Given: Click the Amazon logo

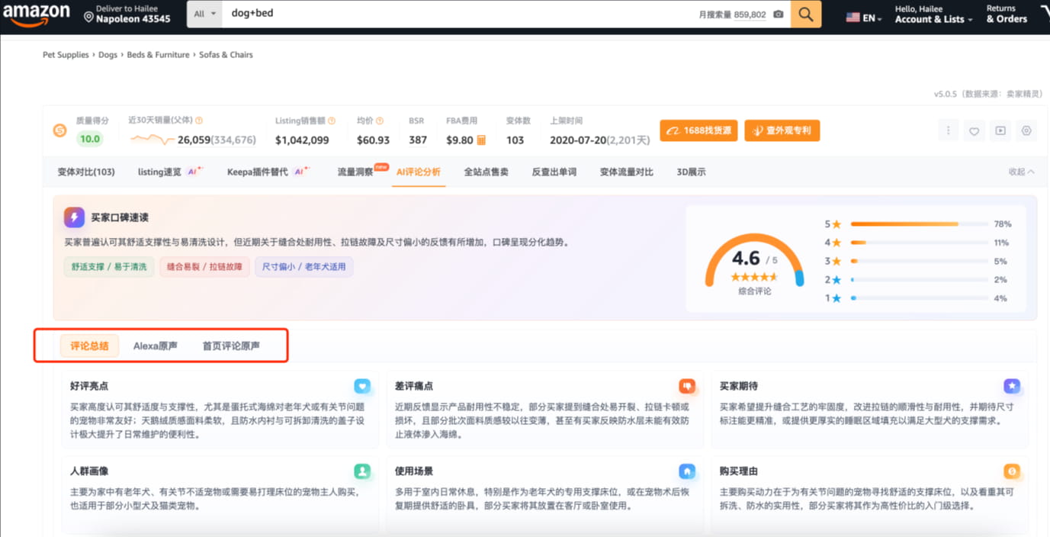Looking at the screenshot, I should 36,14.
